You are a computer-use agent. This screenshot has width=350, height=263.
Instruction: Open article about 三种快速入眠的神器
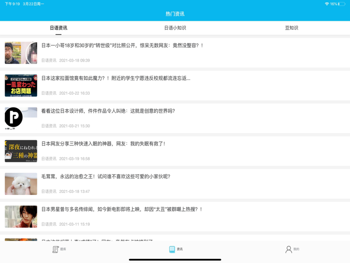[175, 151]
